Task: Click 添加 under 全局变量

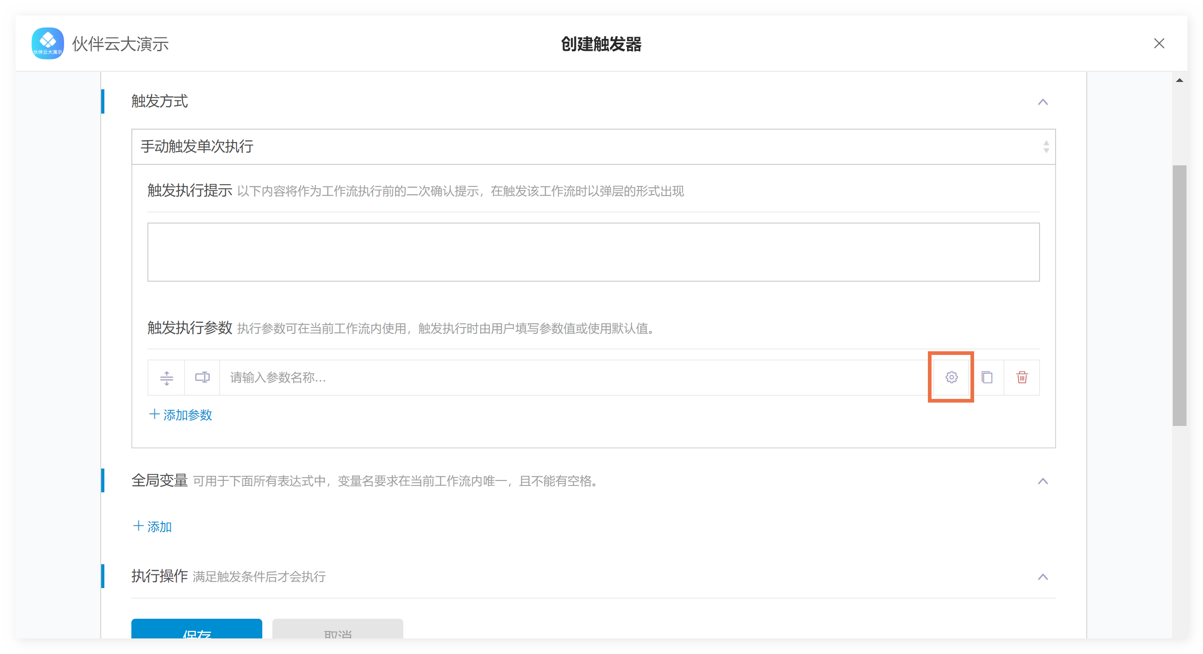Action: point(152,527)
